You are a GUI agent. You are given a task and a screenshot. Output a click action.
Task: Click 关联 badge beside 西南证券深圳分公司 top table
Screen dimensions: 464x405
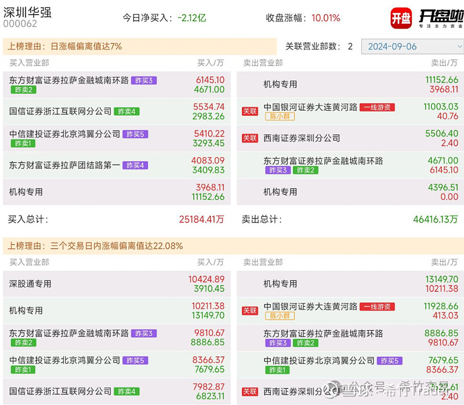pyautogui.click(x=250, y=138)
